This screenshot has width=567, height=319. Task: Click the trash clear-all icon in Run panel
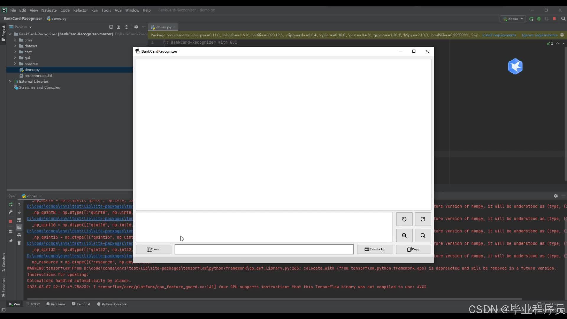pyautogui.click(x=19, y=243)
